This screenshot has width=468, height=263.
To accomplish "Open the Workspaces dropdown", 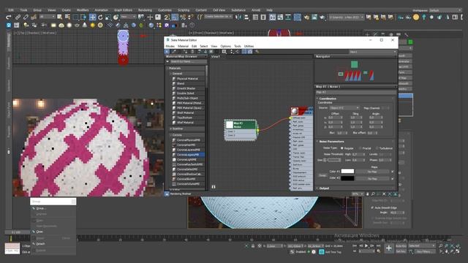I will click(445, 10).
